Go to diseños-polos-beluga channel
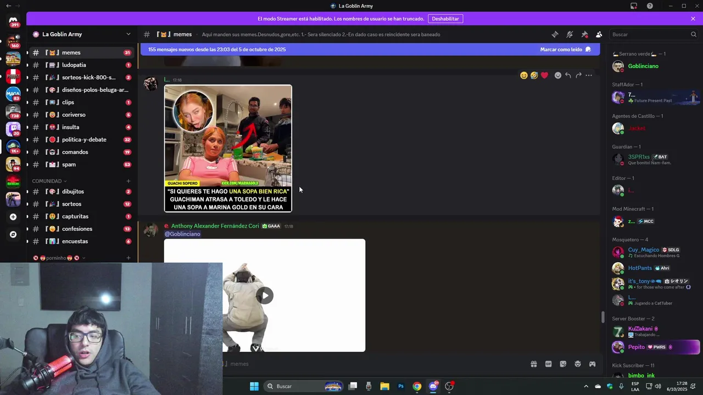 click(x=81, y=90)
